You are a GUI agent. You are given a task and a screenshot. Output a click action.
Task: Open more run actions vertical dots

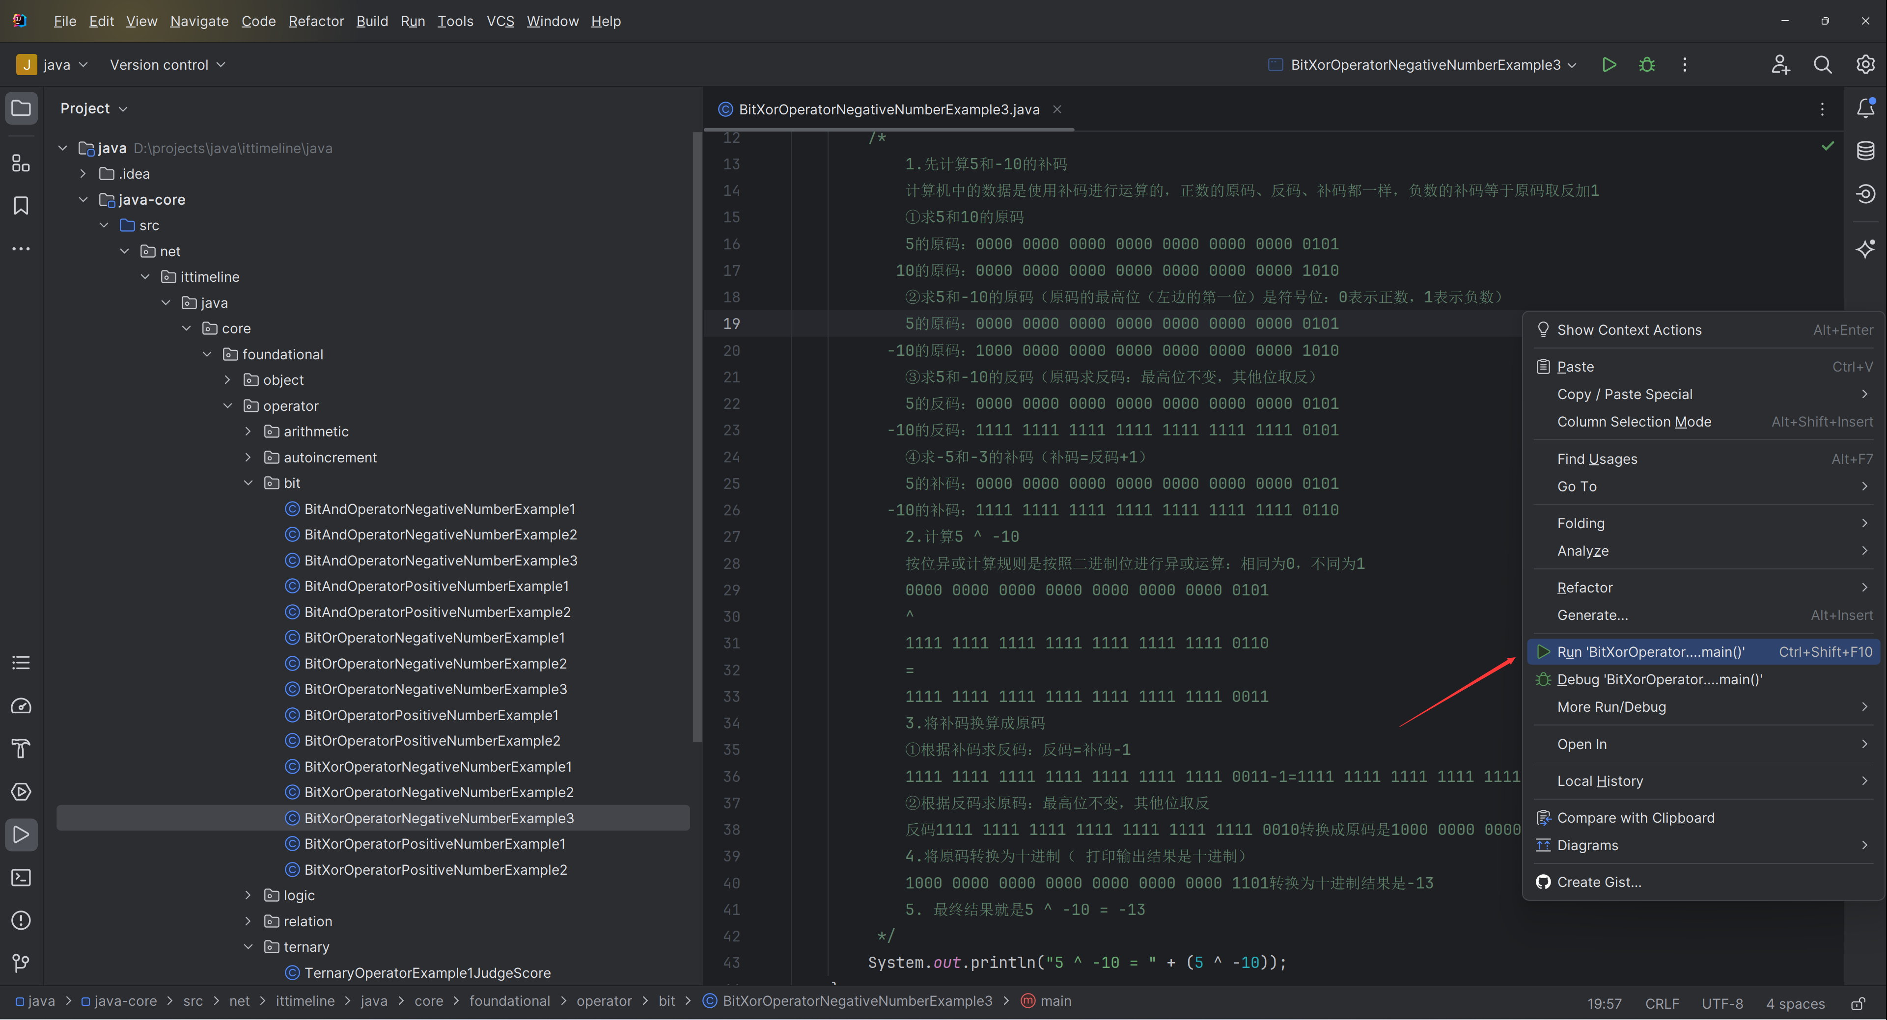click(1685, 64)
